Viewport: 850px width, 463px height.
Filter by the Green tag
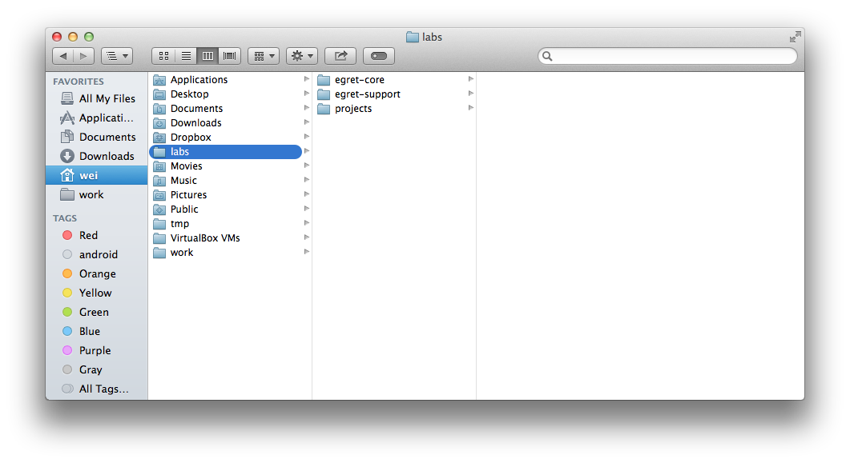click(x=98, y=312)
